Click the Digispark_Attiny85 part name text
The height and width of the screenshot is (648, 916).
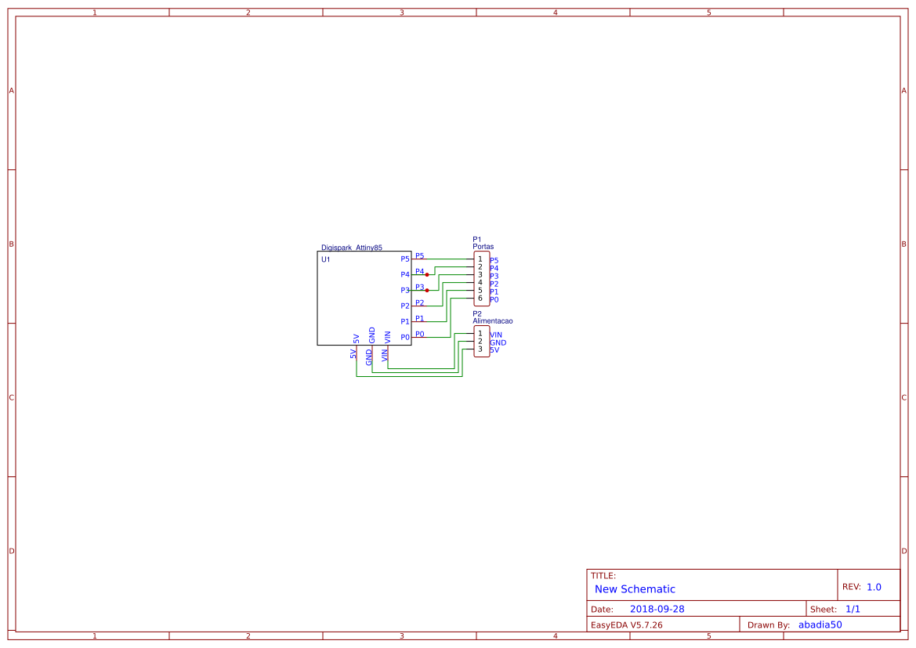pyautogui.click(x=351, y=247)
